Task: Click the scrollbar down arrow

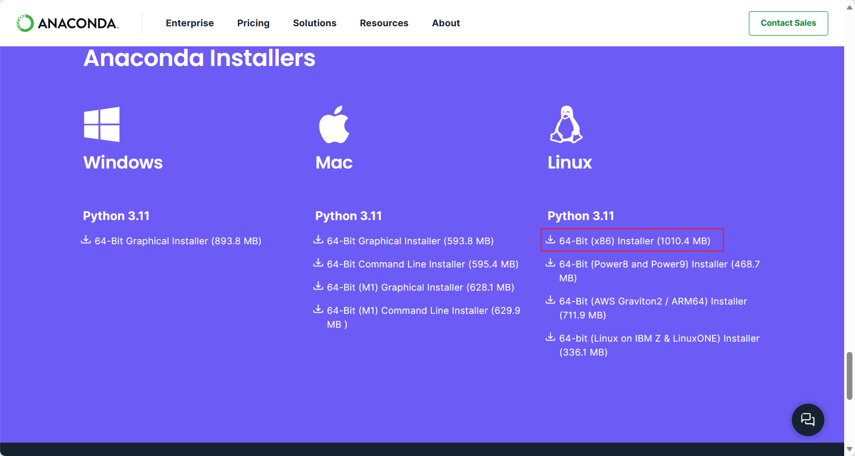Action: pos(849,449)
